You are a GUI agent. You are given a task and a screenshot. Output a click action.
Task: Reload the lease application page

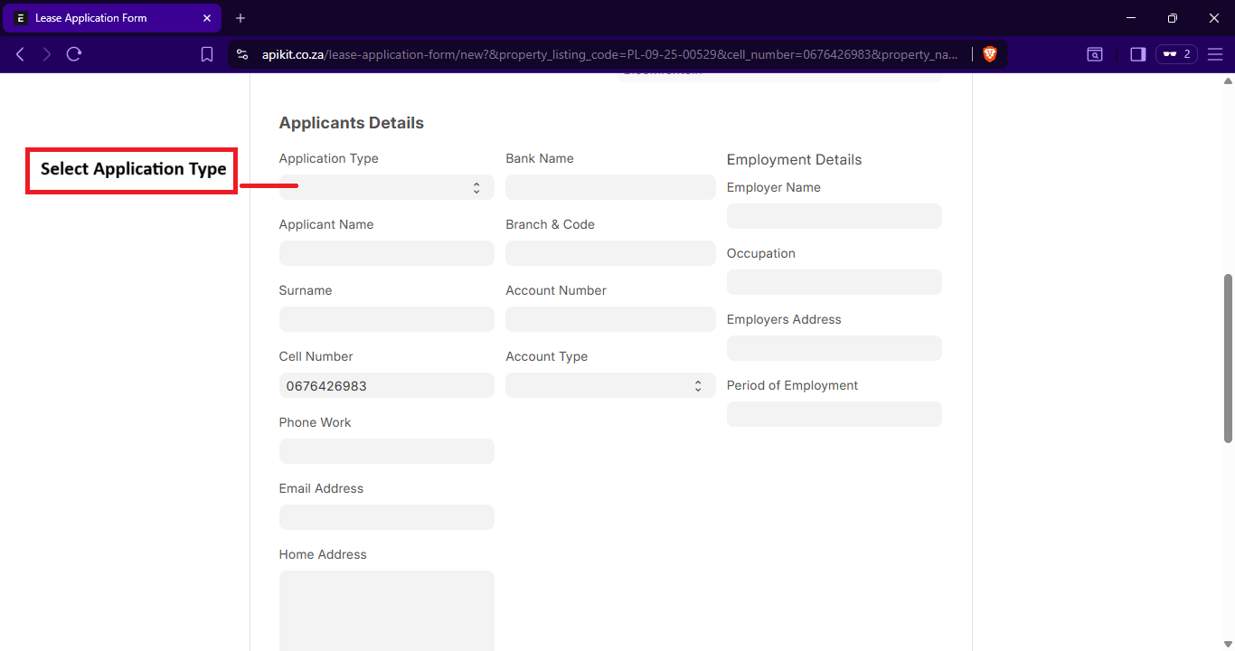[74, 54]
